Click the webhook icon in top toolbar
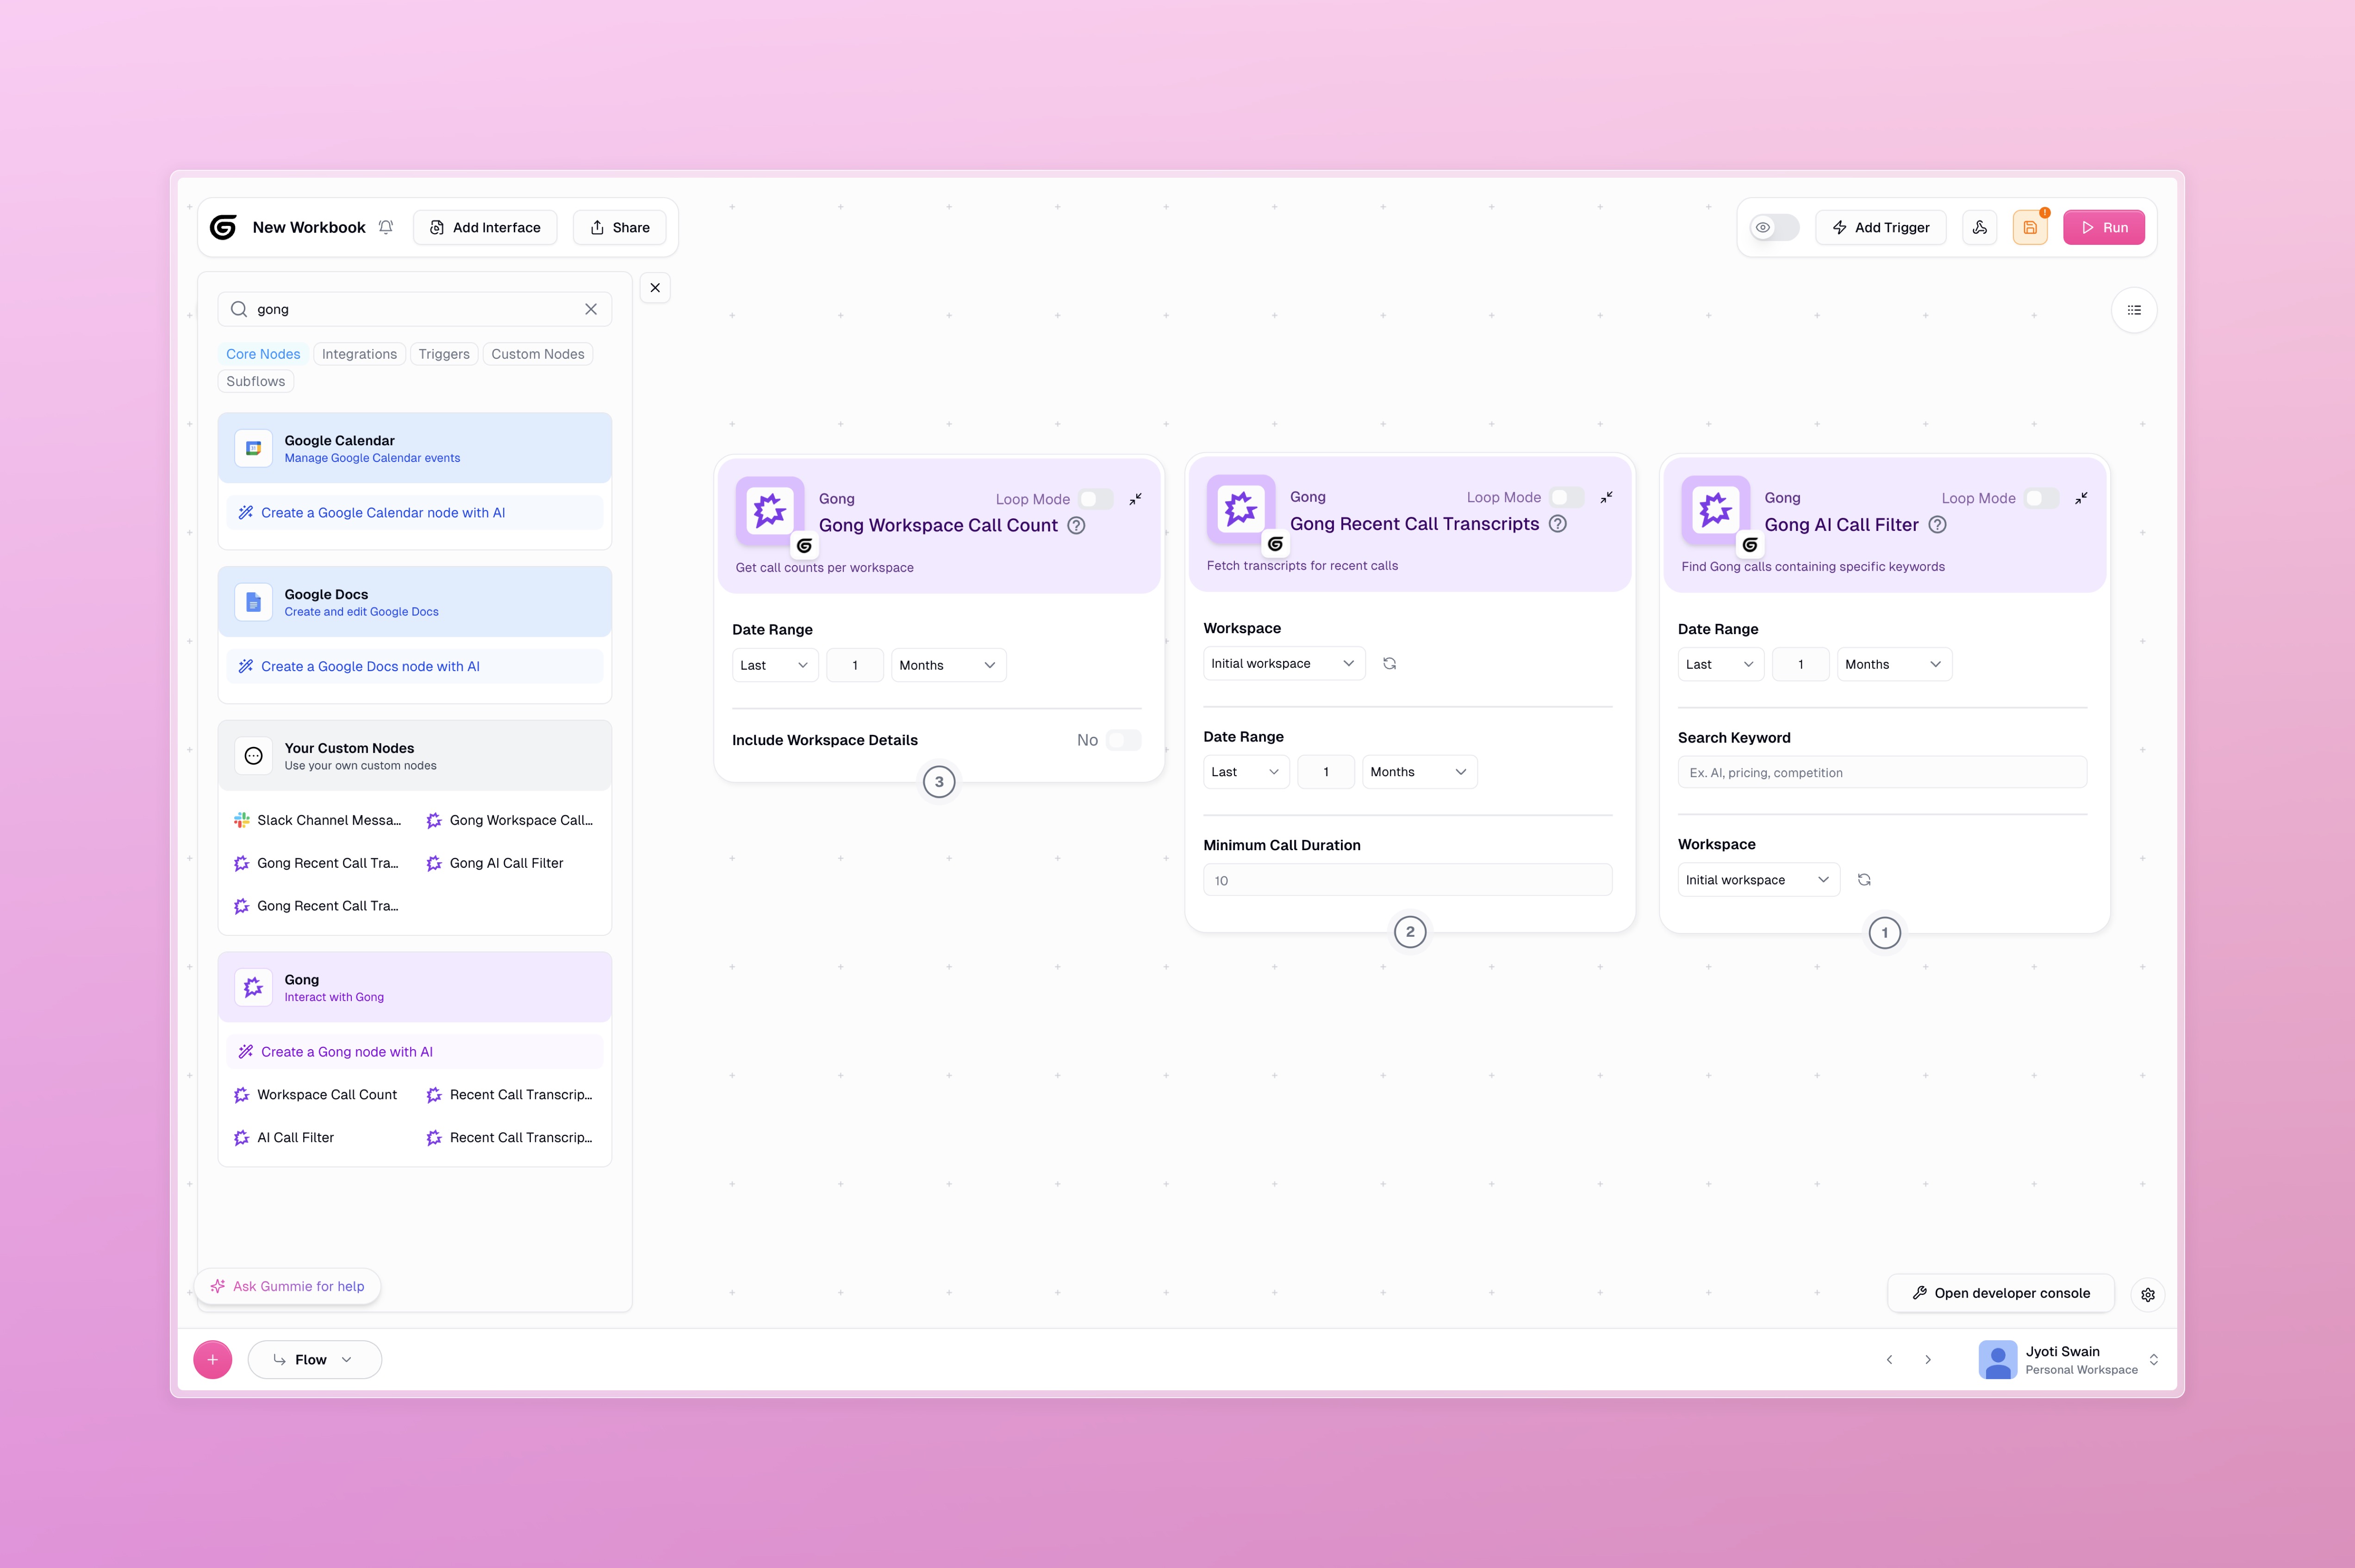This screenshot has height=1568, width=2355. click(x=1979, y=227)
